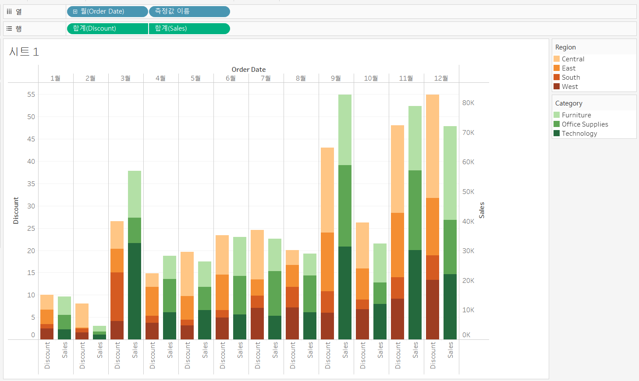Click the Central segment of 2월 Discount bar

[82, 315]
